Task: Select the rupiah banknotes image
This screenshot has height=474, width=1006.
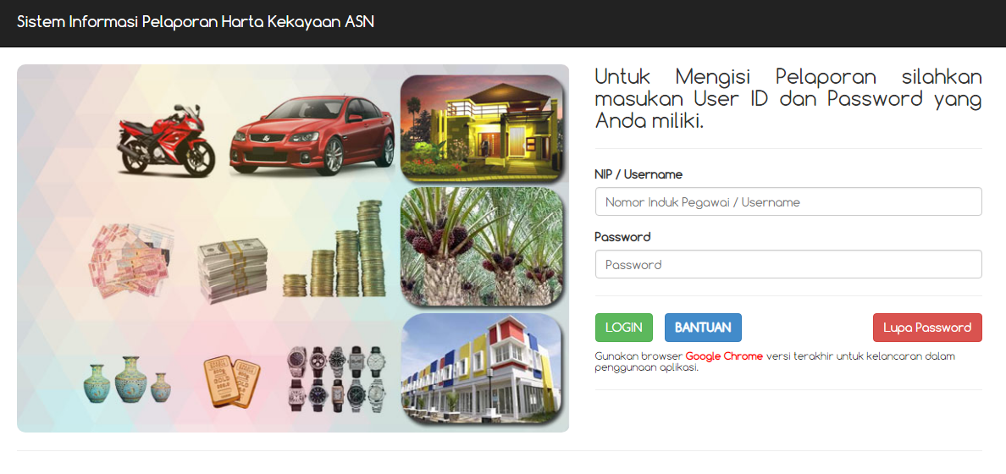Action: 130,261
